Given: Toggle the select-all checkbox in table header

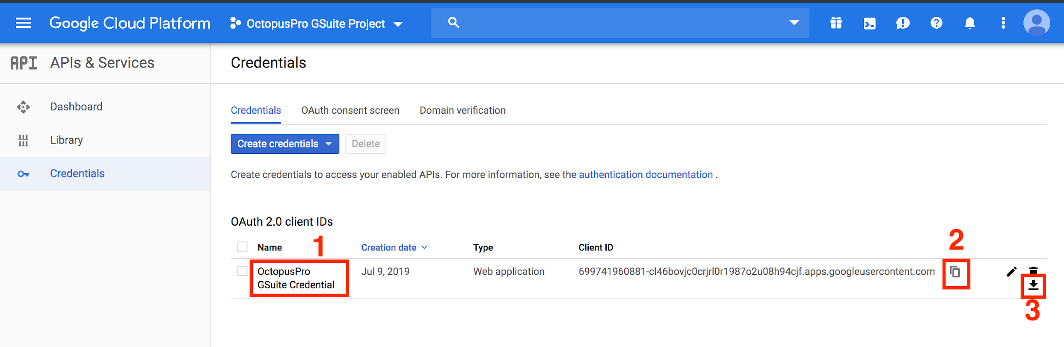Looking at the screenshot, I should (243, 247).
